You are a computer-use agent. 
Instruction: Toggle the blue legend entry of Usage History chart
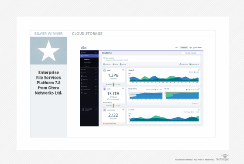pyautogui.click(x=157, y=90)
